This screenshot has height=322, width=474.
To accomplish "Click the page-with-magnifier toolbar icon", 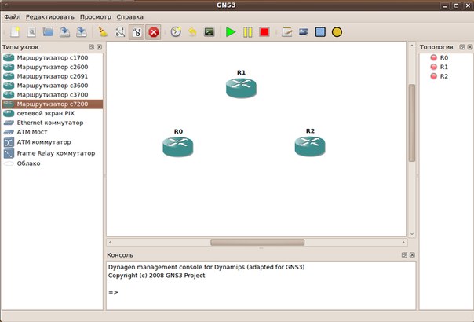I will point(31,31).
